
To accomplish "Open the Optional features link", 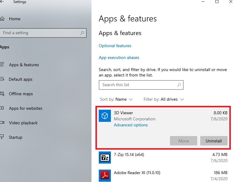I will tap(115, 46).
